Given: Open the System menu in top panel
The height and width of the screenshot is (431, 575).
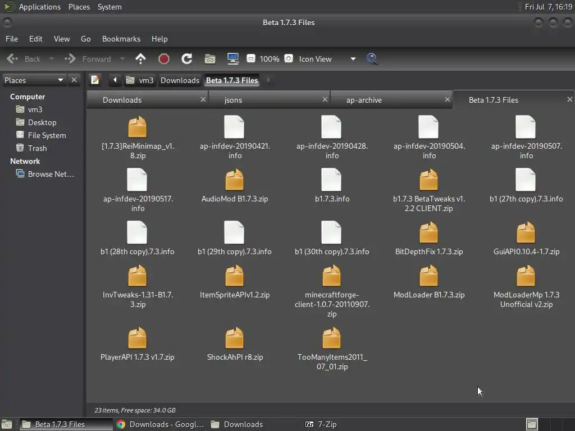Looking at the screenshot, I should click(x=109, y=7).
